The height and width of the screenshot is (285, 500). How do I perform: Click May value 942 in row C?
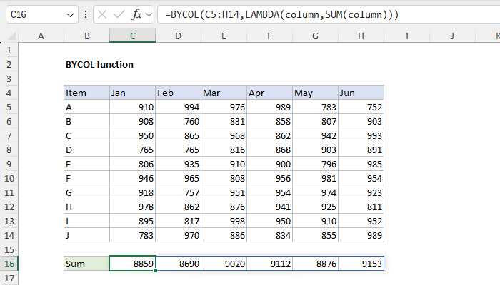coord(316,136)
